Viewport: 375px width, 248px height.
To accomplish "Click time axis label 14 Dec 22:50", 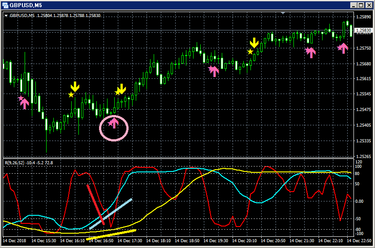I will (x=359, y=240).
